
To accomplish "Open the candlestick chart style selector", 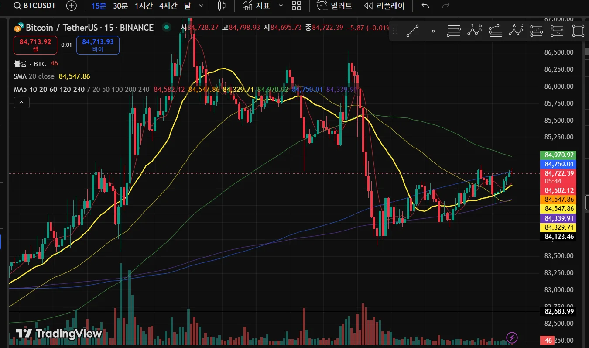I will (221, 6).
